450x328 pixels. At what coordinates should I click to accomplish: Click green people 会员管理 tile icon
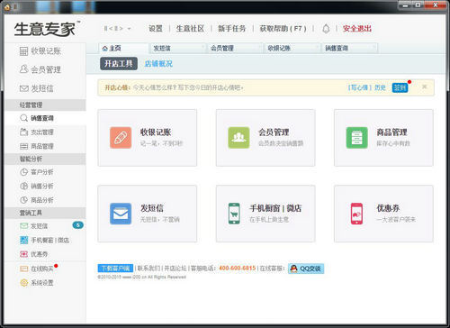tap(238, 138)
